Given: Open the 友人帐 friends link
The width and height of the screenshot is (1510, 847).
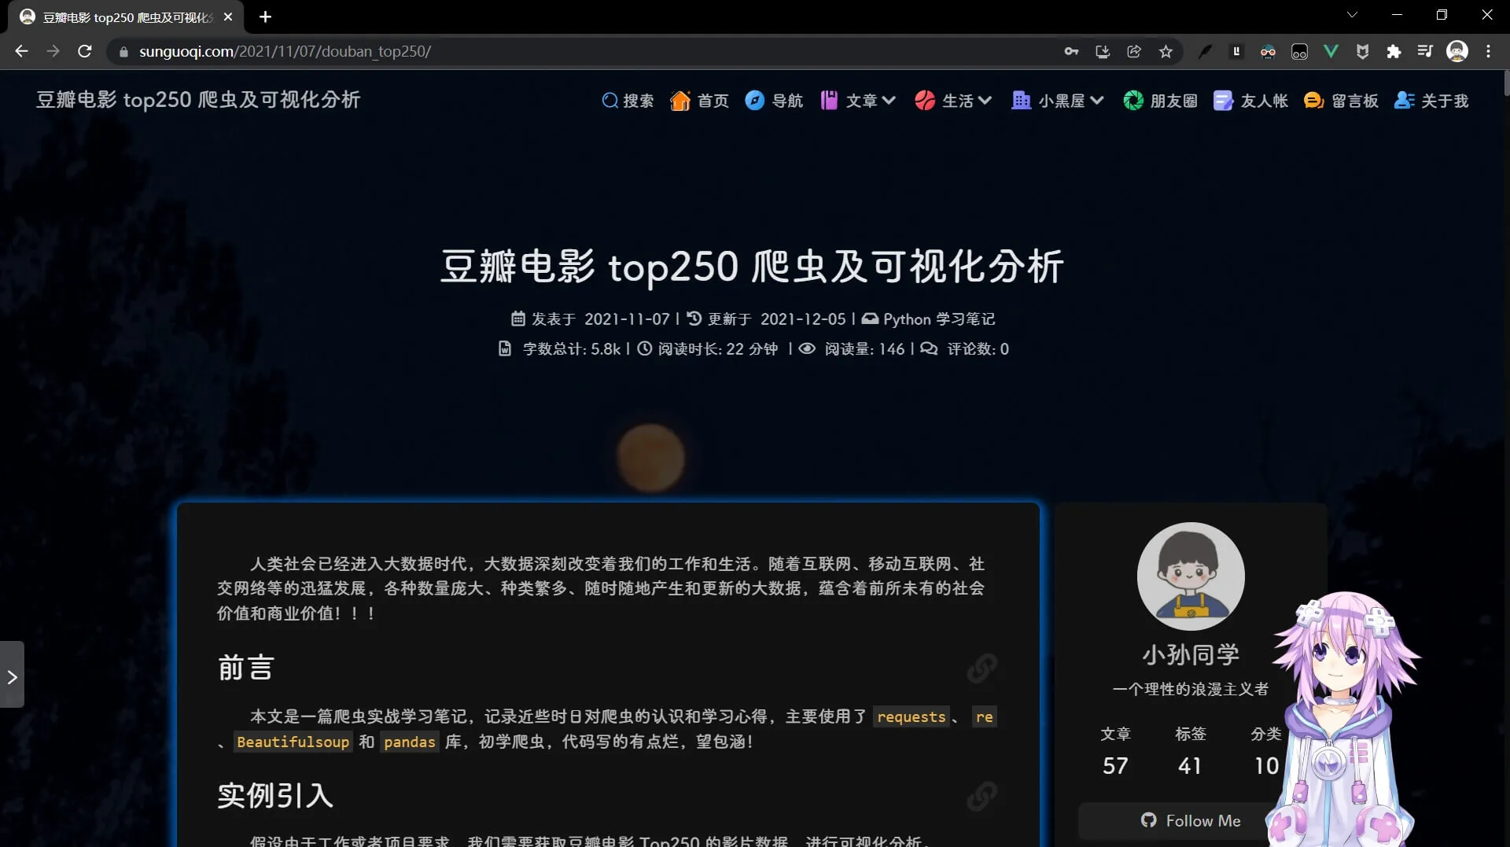Looking at the screenshot, I should tap(1250, 101).
